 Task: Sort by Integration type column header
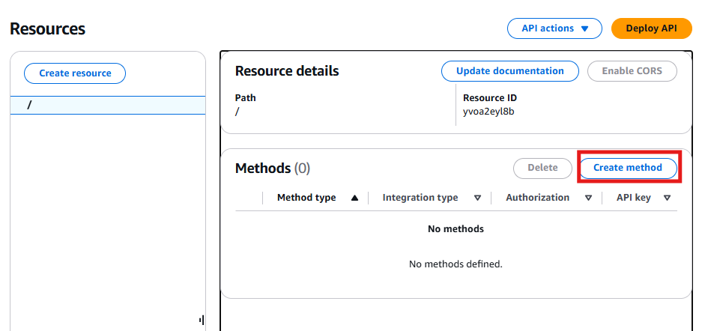pos(420,198)
